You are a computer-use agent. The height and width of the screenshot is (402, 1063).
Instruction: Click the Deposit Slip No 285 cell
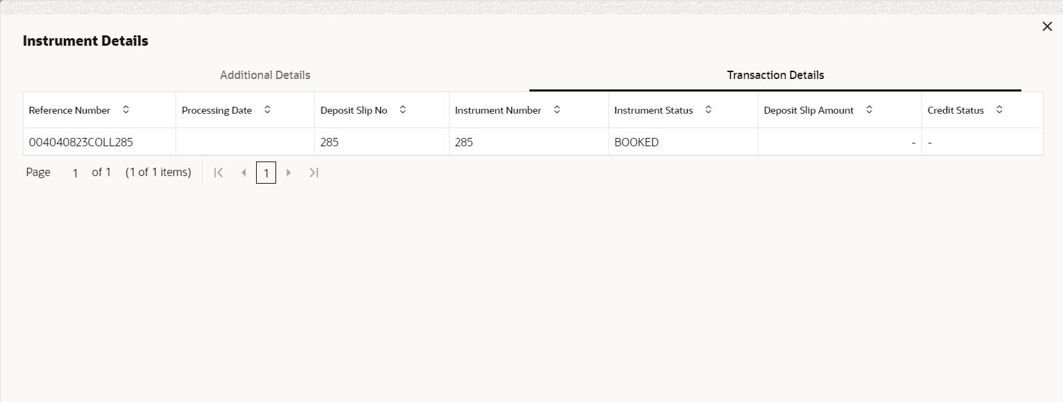pos(329,142)
